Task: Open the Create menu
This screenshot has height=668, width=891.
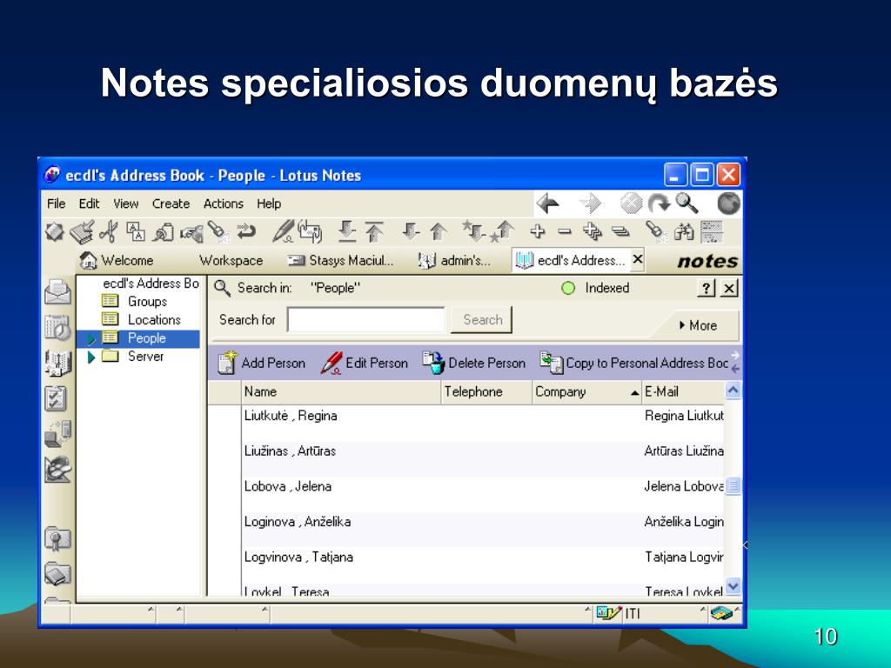Action: [171, 204]
